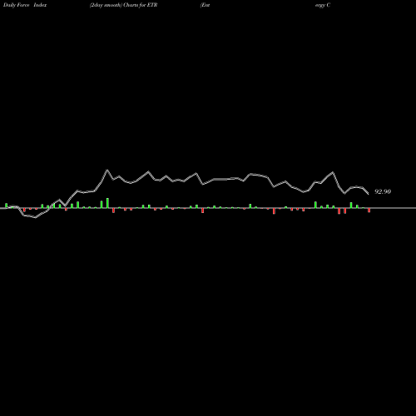Select the 'Daily Force Index' title text
Image resolution: width=416 pixels, height=416 pixels.
click(25, 5)
